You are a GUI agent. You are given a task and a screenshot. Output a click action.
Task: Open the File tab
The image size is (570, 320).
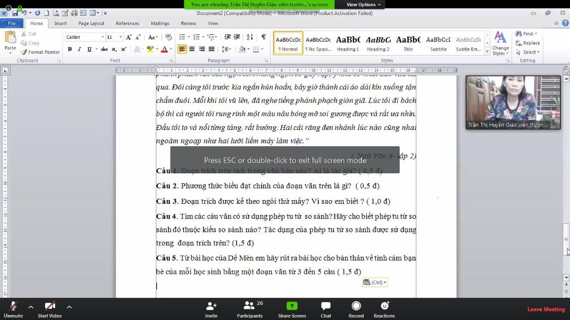tap(12, 23)
